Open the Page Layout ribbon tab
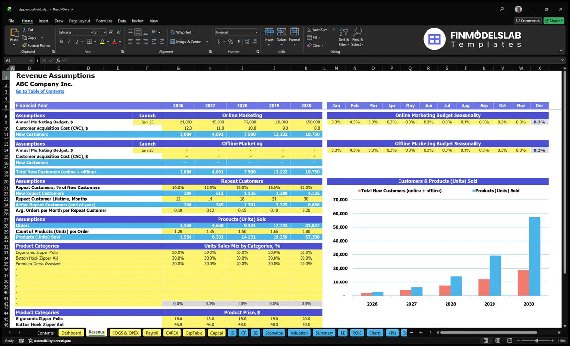The image size is (570, 346). click(x=79, y=21)
